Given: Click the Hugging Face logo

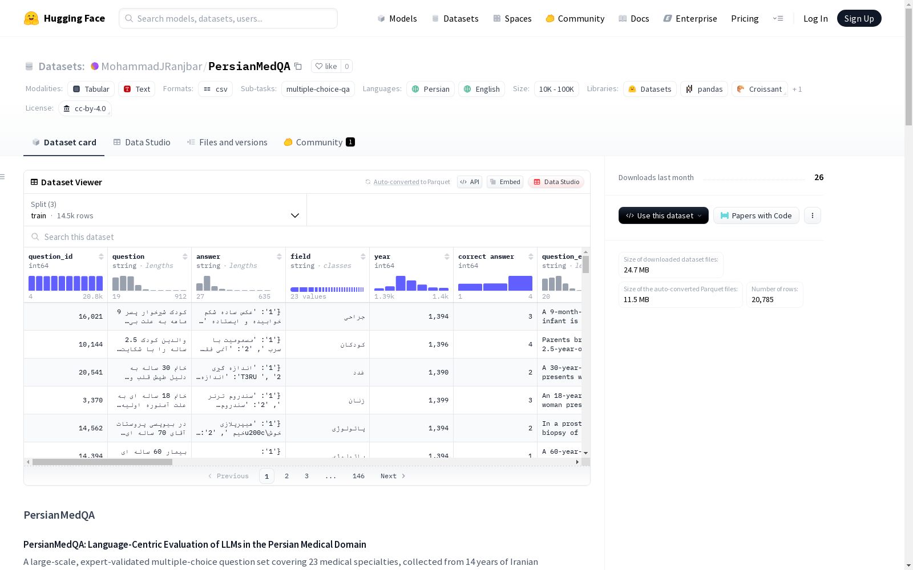Looking at the screenshot, I should [x=64, y=18].
